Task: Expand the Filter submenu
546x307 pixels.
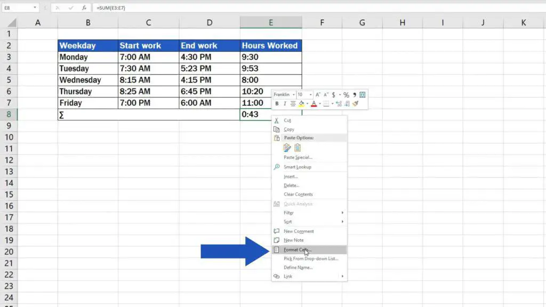Action: (309, 213)
